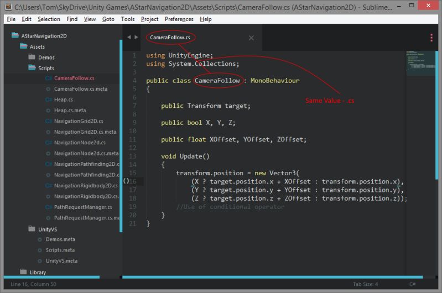The image size is (442, 293).
Task: Click the editor vertical scrollbar
Action: pyautogui.click(x=436, y=115)
